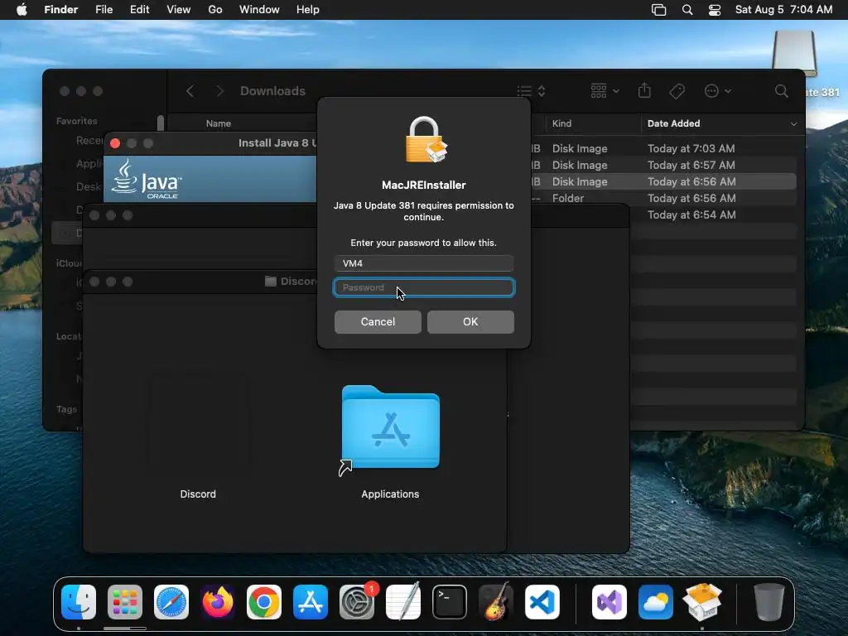Open Launchpad from the Dock

coord(125,602)
